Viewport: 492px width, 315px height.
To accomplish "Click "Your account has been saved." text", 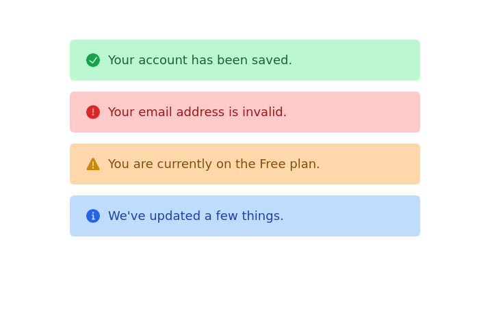I will [200, 61].
